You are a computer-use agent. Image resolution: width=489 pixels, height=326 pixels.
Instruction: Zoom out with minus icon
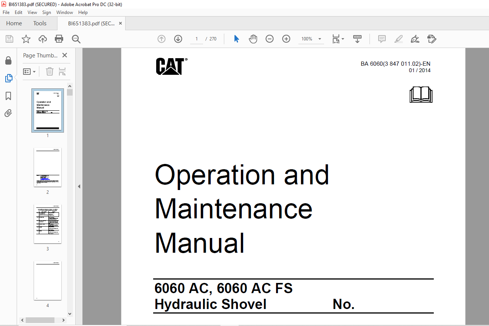[270, 39]
